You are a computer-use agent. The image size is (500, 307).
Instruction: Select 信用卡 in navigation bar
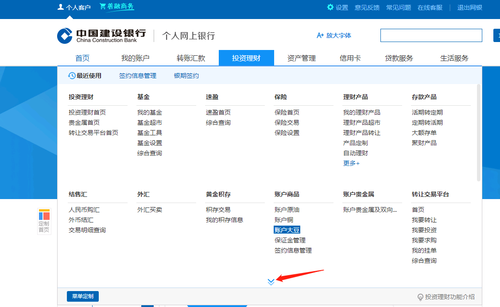pos(350,58)
